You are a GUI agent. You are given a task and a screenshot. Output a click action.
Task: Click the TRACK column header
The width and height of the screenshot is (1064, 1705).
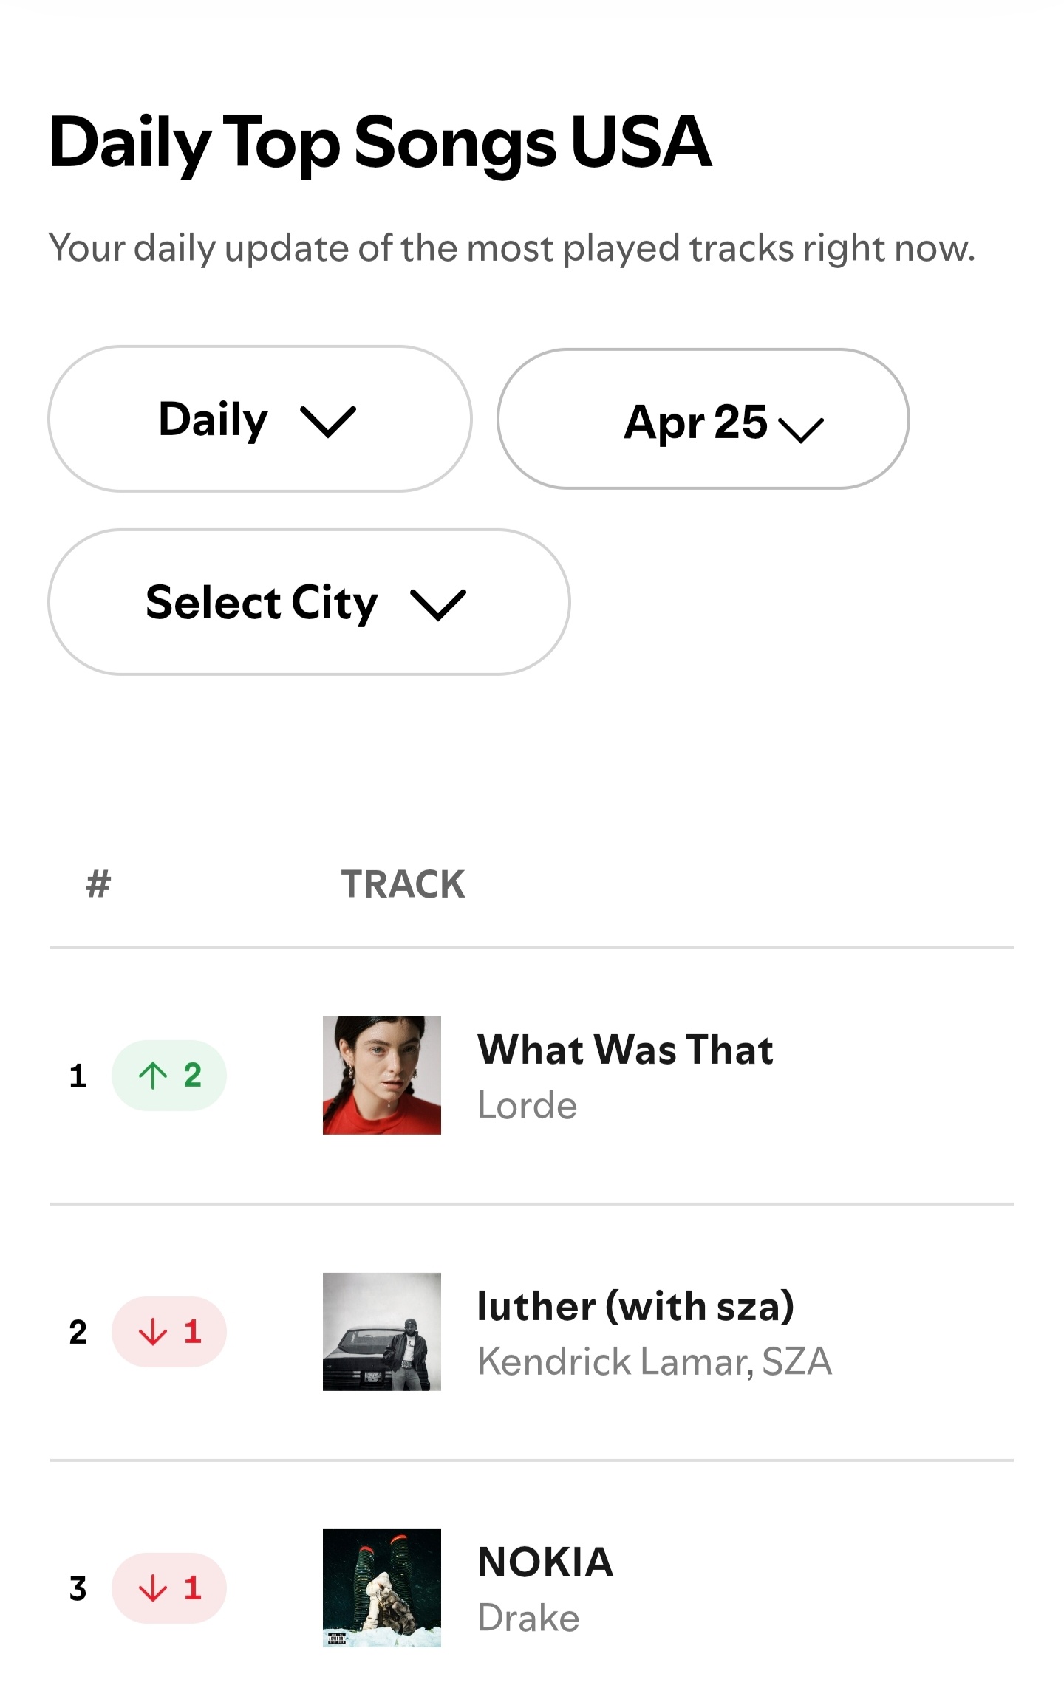click(x=403, y=884)
